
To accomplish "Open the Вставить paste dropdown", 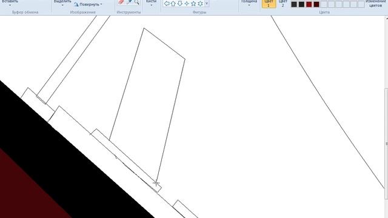I will point(10,3).
